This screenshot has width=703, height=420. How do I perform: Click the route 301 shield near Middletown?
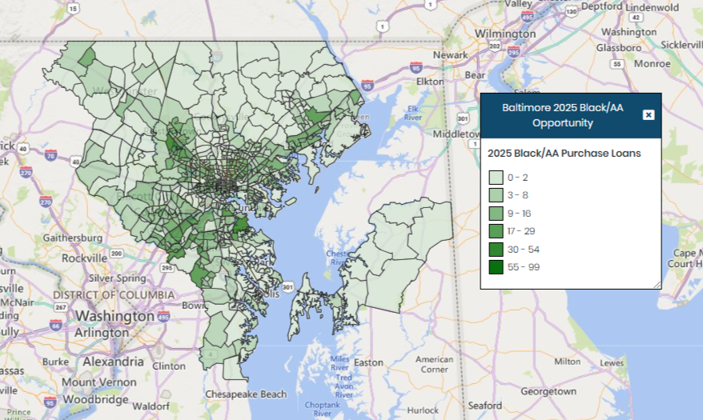point(463,118)
